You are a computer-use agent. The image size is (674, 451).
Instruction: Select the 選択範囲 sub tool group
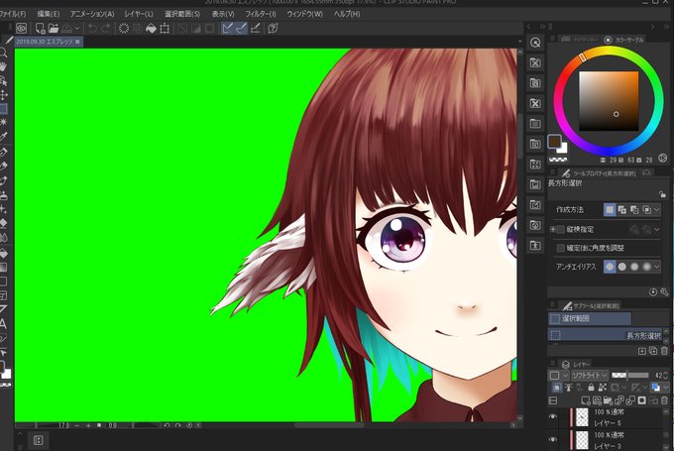tap(590, 318)
